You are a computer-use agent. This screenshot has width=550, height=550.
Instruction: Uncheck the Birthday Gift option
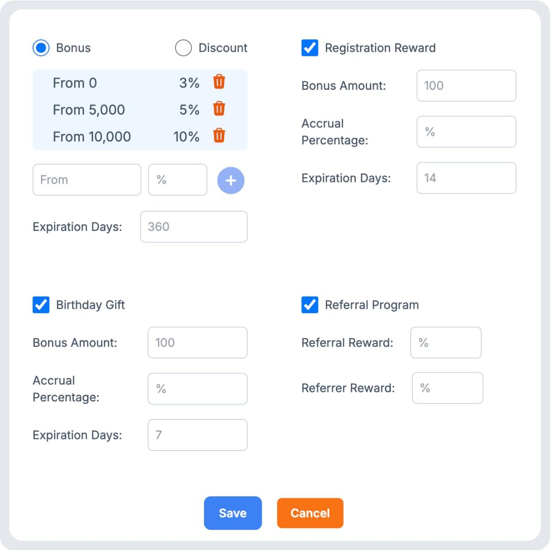tap(41, 305)
